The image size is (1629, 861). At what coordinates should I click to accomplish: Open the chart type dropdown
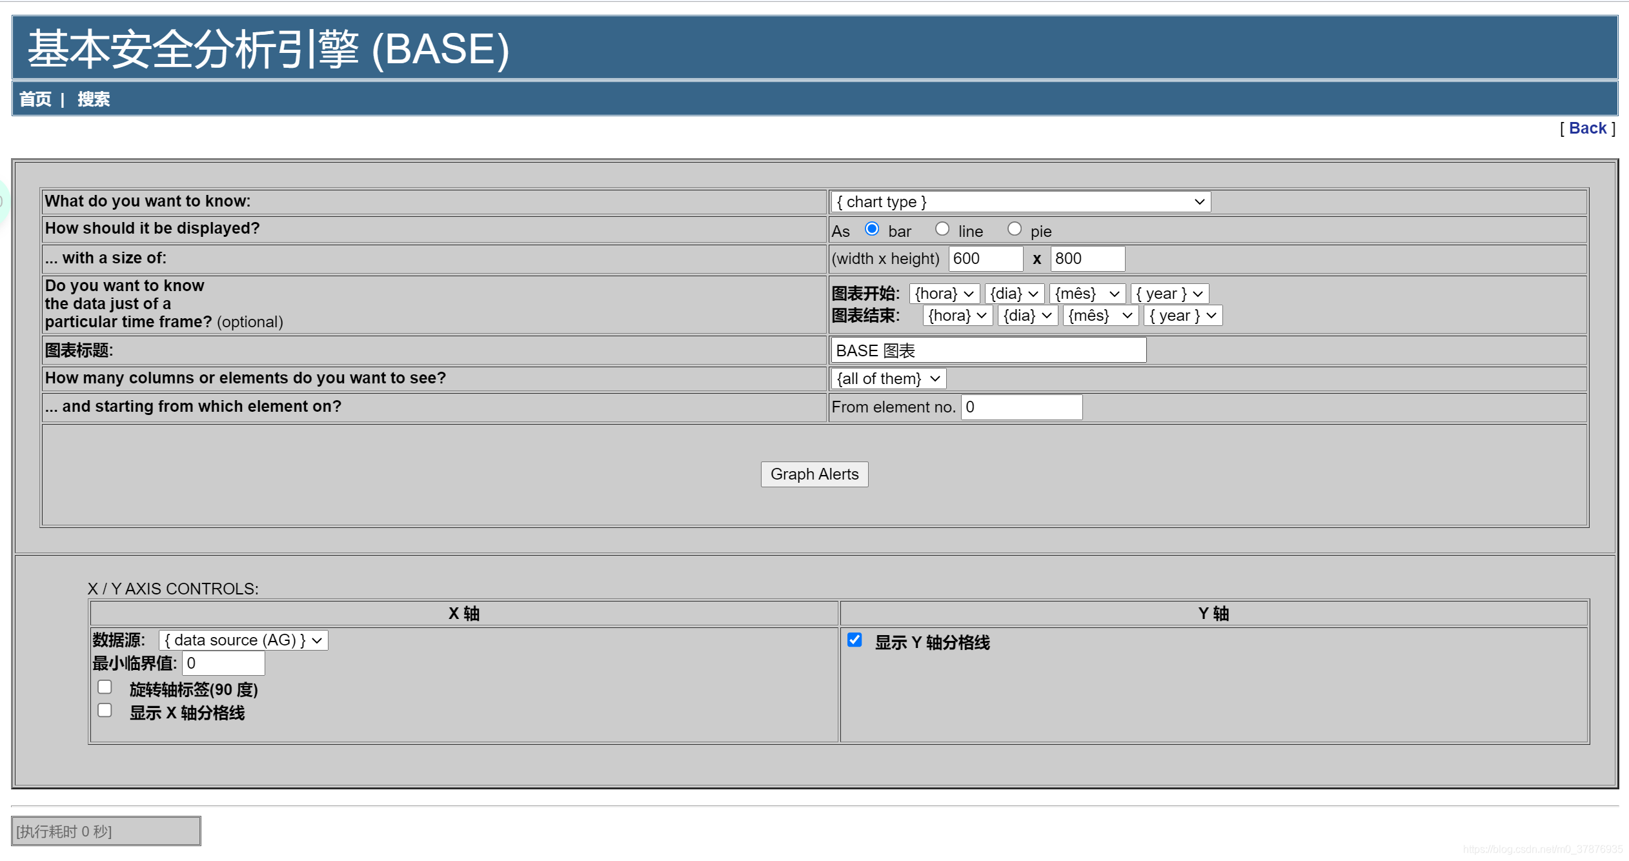pos(1020,202)
